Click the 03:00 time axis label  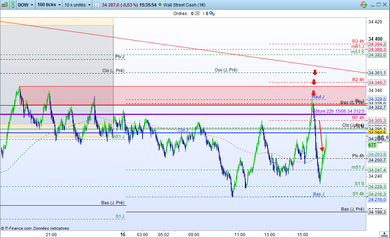tap(142, 234)
